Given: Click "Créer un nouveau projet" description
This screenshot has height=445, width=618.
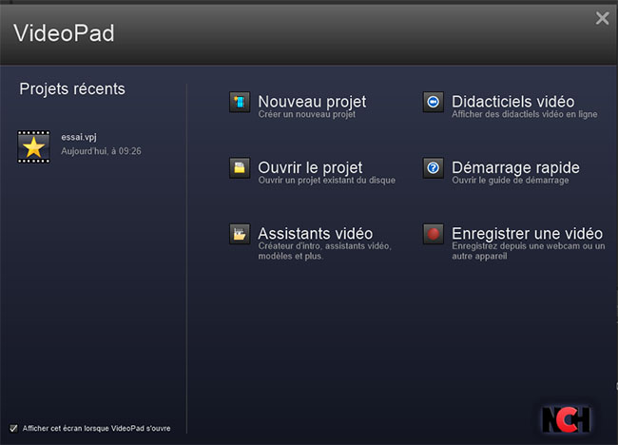Looking at the screenshot, I should tap(307, 114).
